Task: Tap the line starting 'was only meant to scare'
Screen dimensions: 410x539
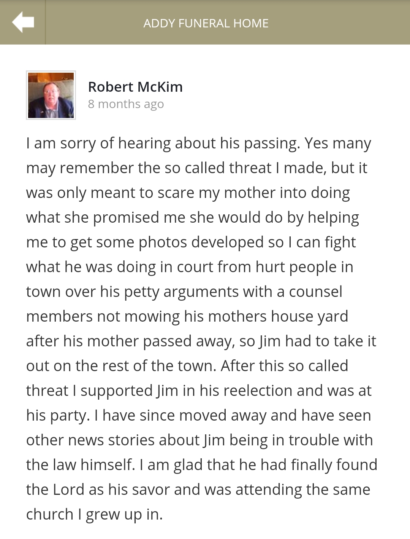Action: (188, 193)
